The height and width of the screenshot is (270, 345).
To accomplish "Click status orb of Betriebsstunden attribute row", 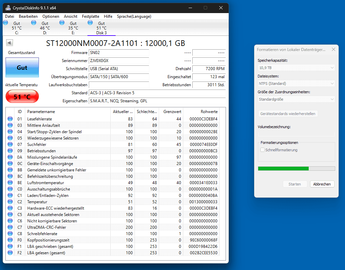I will click(x=10, y=151).
